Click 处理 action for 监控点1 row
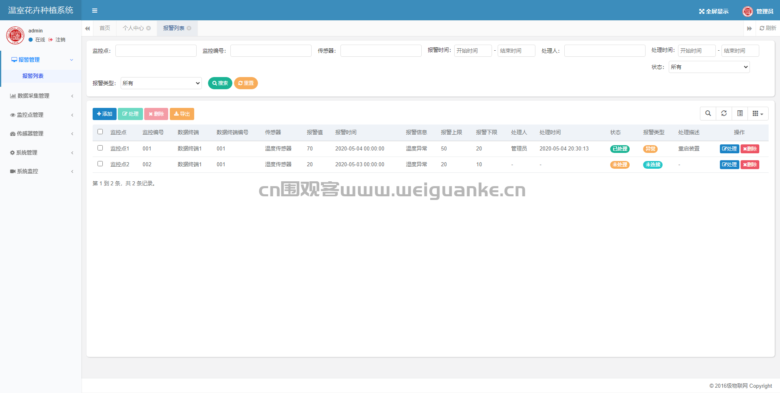Viewport: 780px width, 393px height. coord(729,149)
